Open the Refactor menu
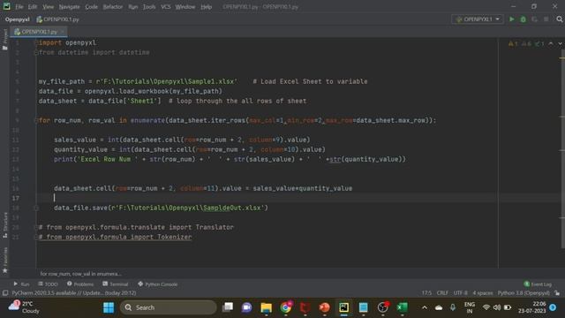This screenshot has width=565, height=318. tap(113, 7)
